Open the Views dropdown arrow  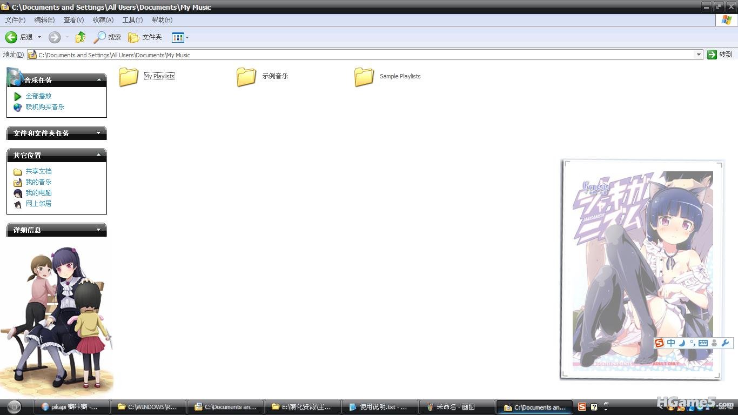click(x=187, y=37)
